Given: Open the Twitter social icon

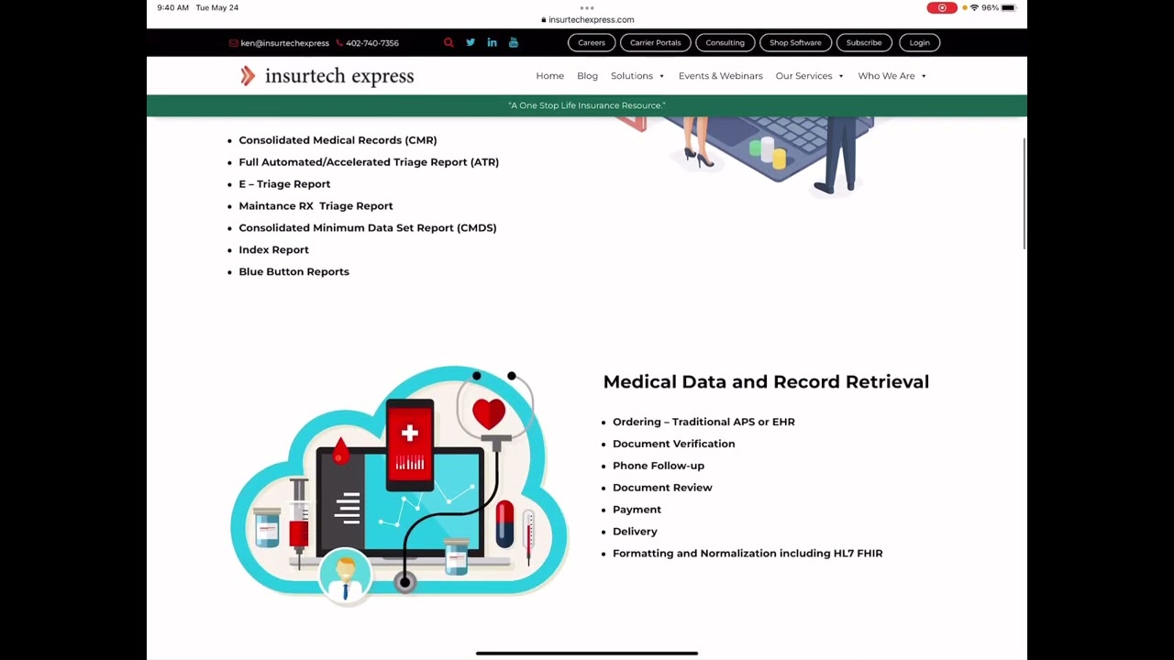Looking at the screenshot, I should coord(471,42).
